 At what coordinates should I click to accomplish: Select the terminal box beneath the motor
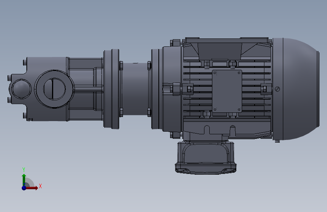[206, 158]
